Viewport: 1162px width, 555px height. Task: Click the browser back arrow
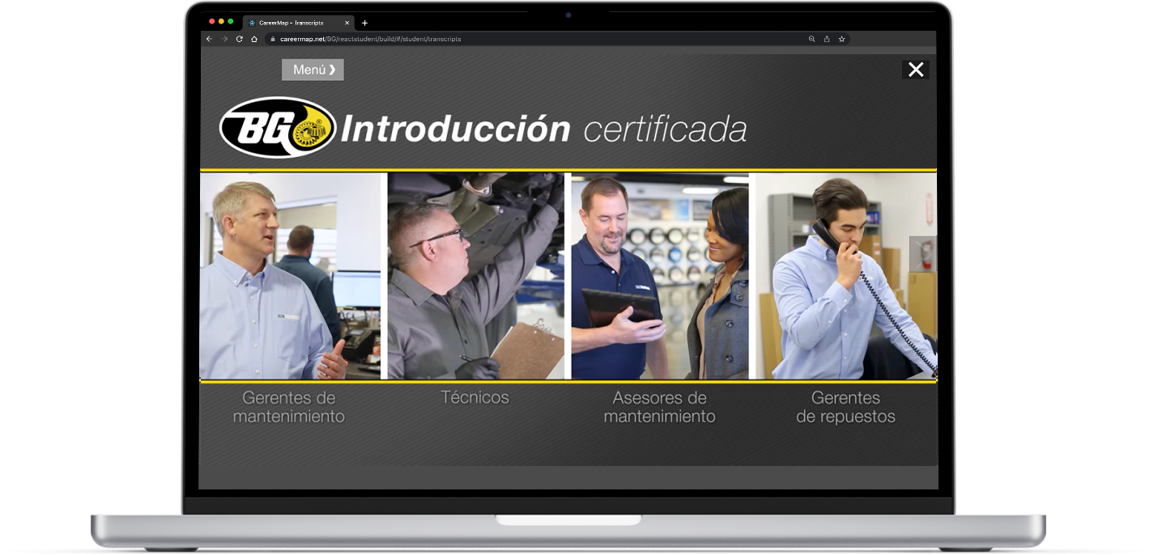pos(209,39)
